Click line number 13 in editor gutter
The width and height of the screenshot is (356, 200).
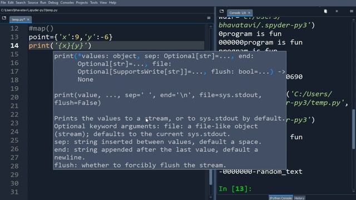click(x=14, y=37)
